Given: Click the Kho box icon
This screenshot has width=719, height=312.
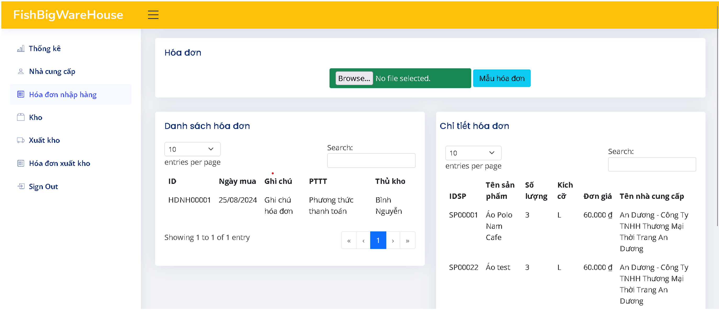Looking at the screenshot, I should [21, 117].
